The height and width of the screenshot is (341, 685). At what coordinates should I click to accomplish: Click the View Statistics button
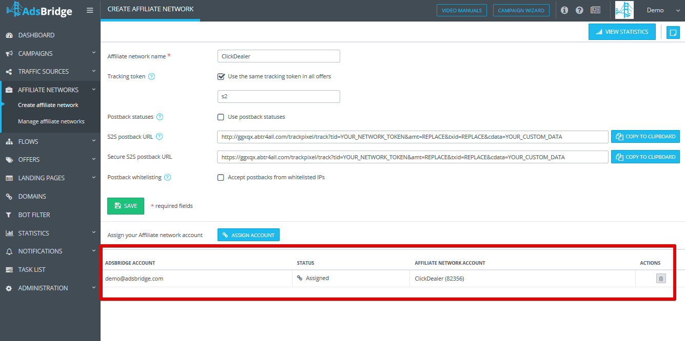[x=622, y=32]
